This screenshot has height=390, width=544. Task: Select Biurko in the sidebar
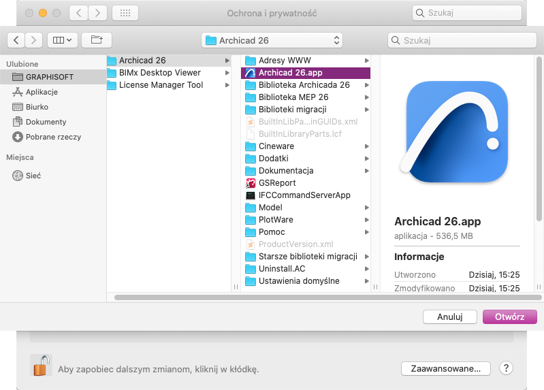(52, 107)
